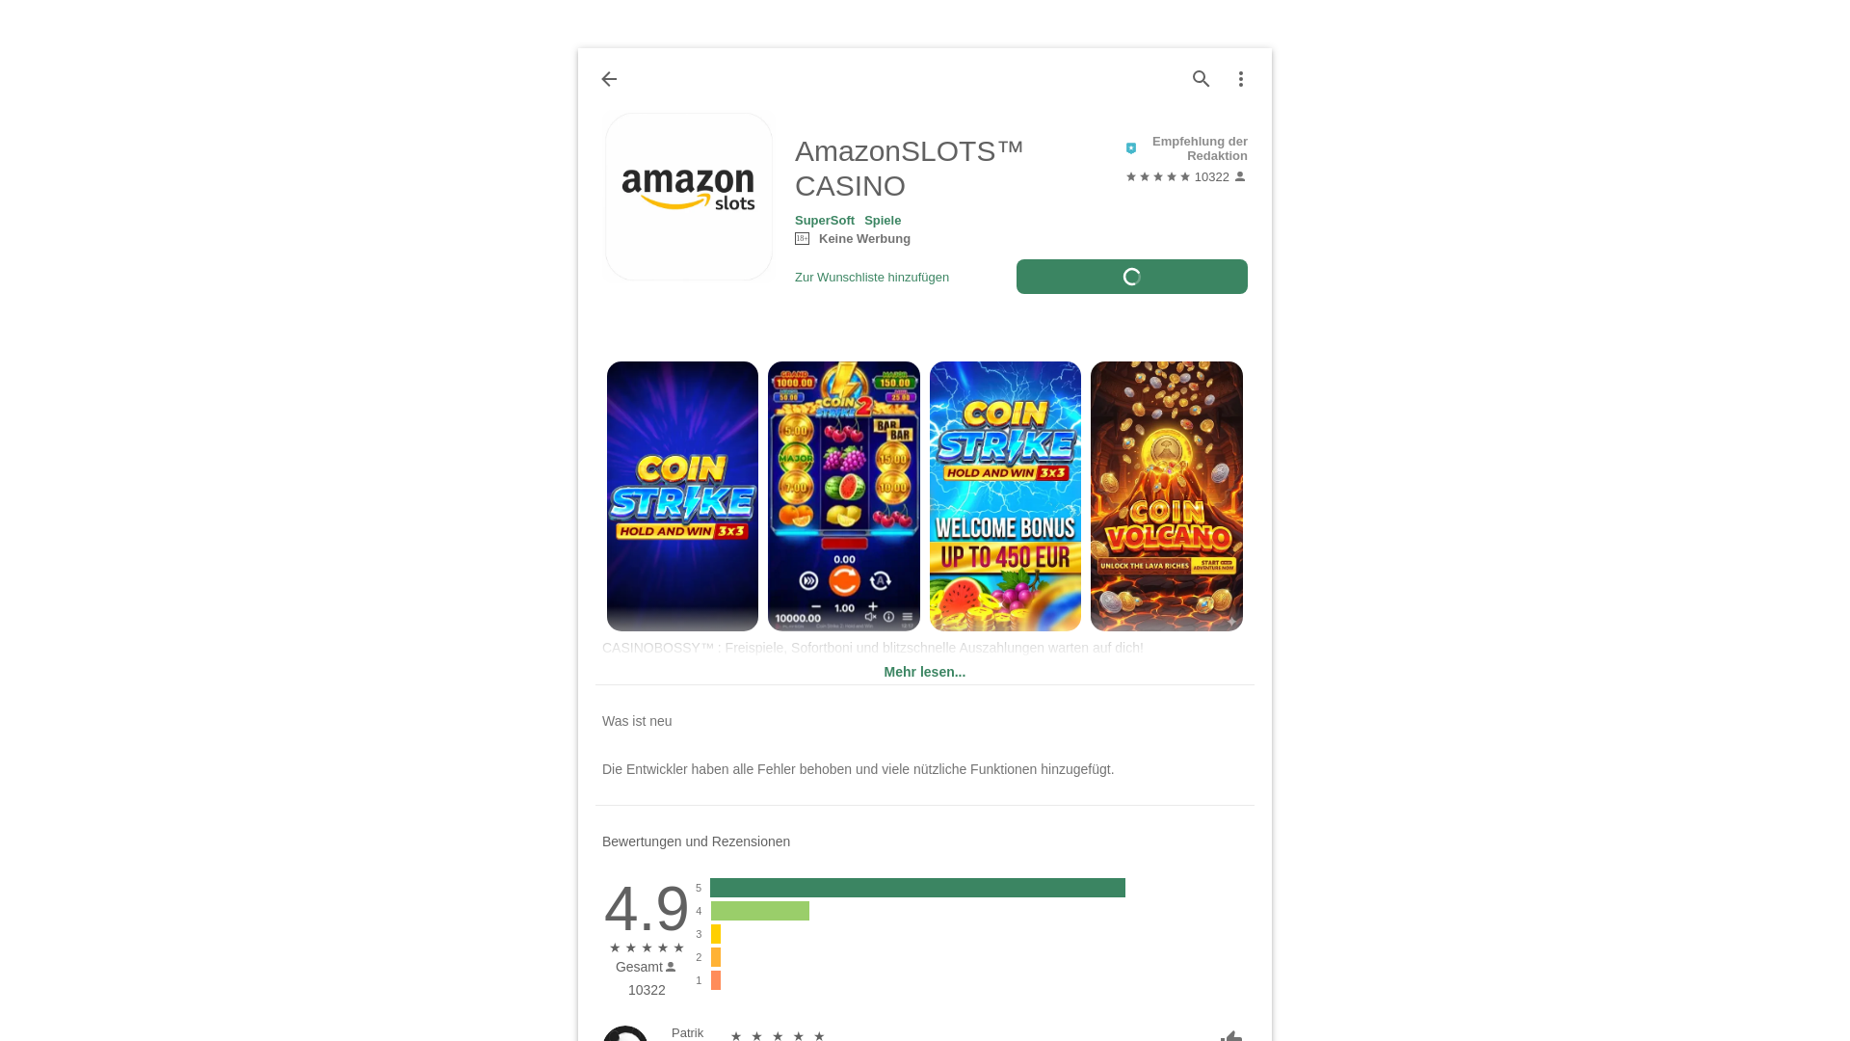Click the 5-star rating bar

[917, 888]
